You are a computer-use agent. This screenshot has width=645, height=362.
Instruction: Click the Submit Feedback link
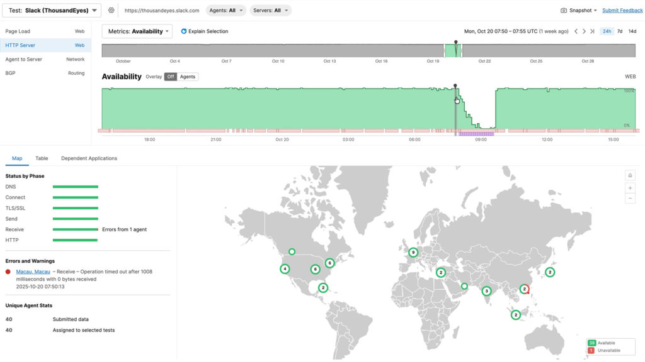click(x=622, y=11)
